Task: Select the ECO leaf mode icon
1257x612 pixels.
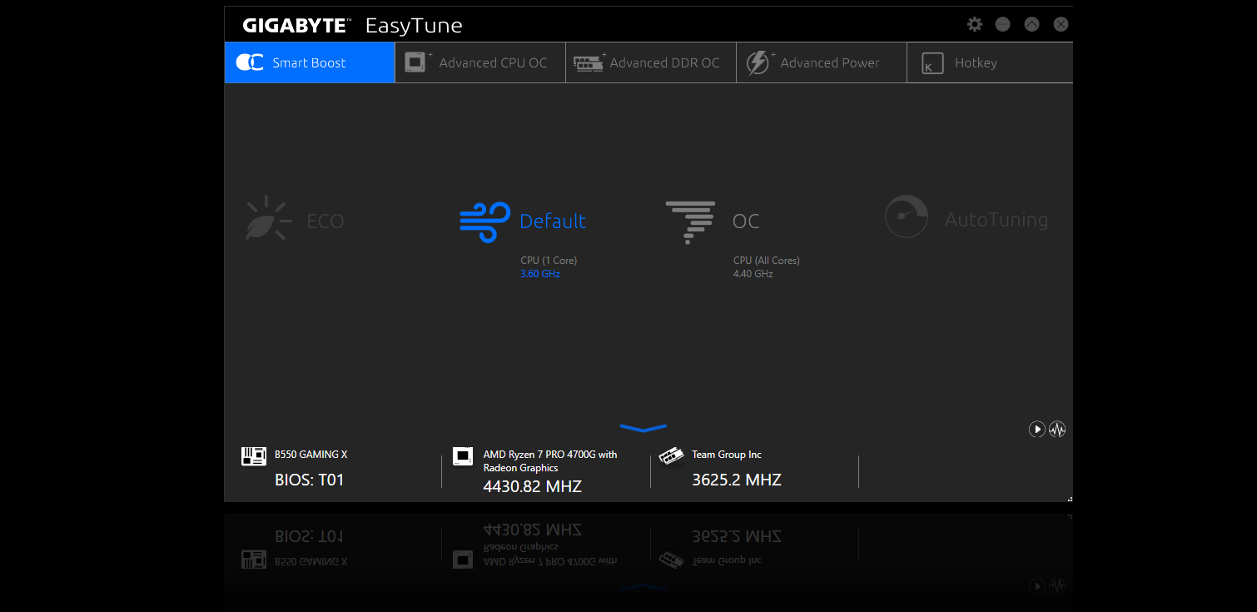Action: pyautogui.click(x=268, y=220)
